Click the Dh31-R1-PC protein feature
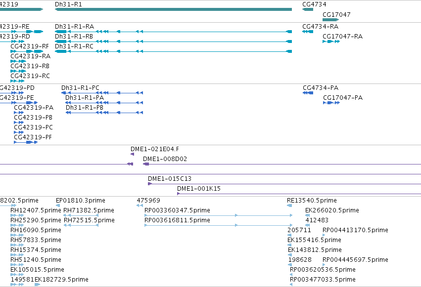421x287 pixels. pos(102,93)
